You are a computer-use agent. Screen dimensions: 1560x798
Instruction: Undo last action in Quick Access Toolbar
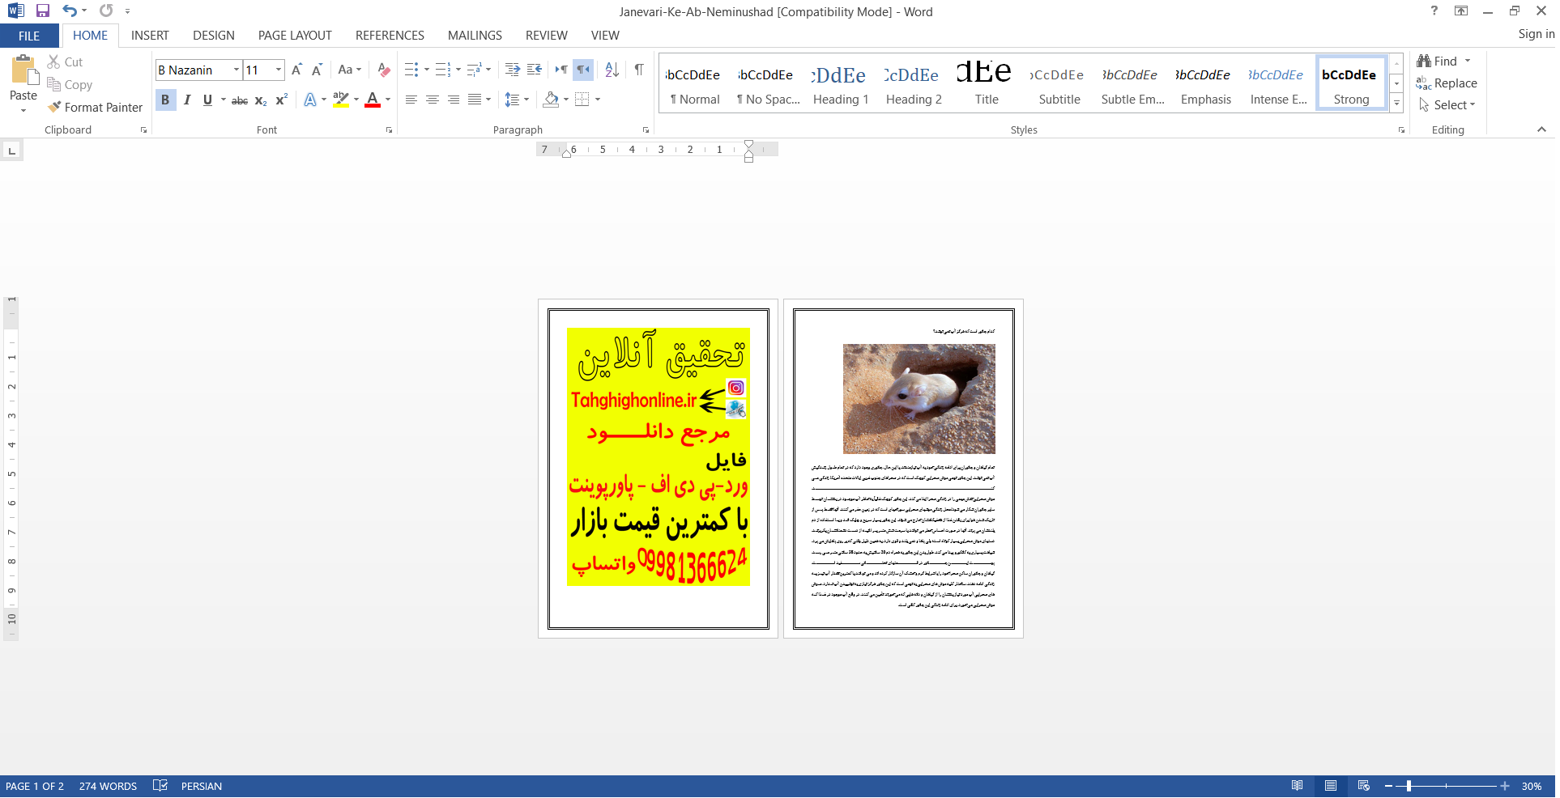coord(70,11)
